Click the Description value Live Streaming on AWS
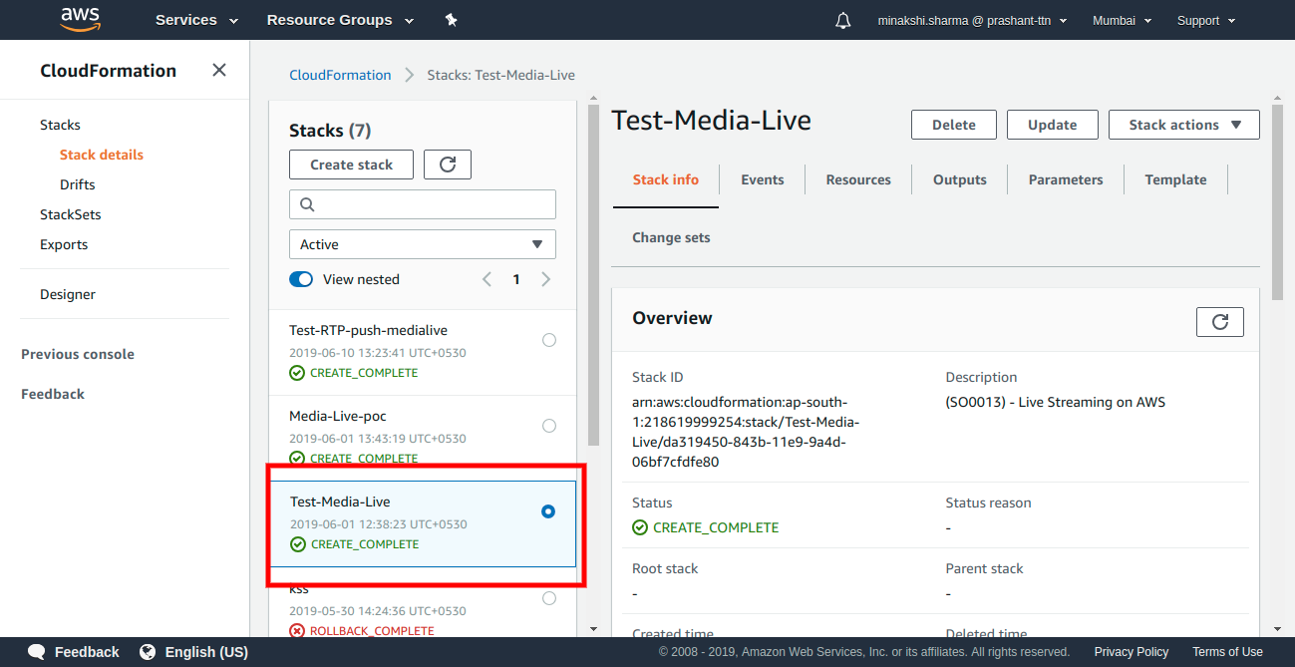The width and height of the screenshot is (1295, 667). [1056, 402]
